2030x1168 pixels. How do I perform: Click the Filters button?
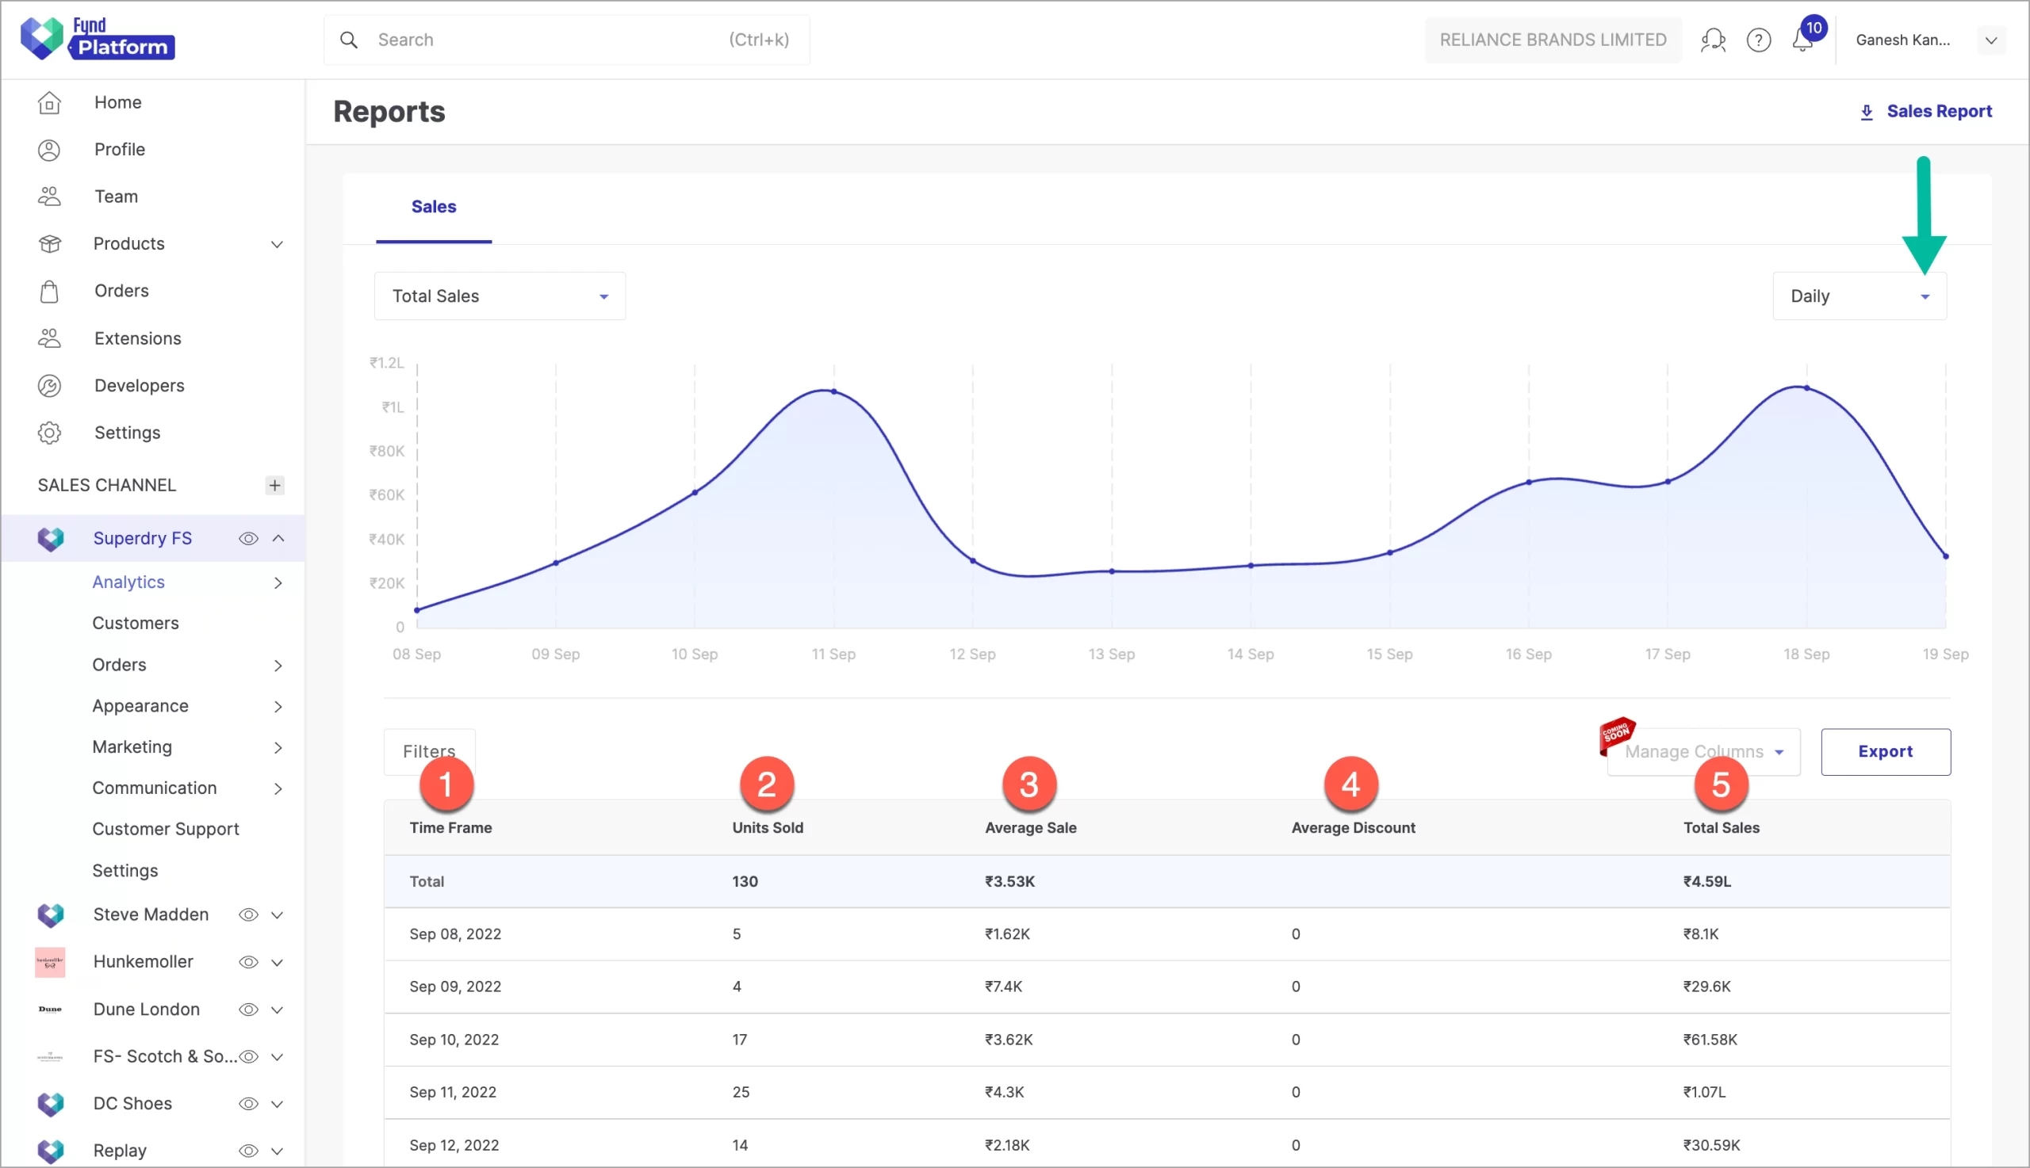tap(429, 752)
